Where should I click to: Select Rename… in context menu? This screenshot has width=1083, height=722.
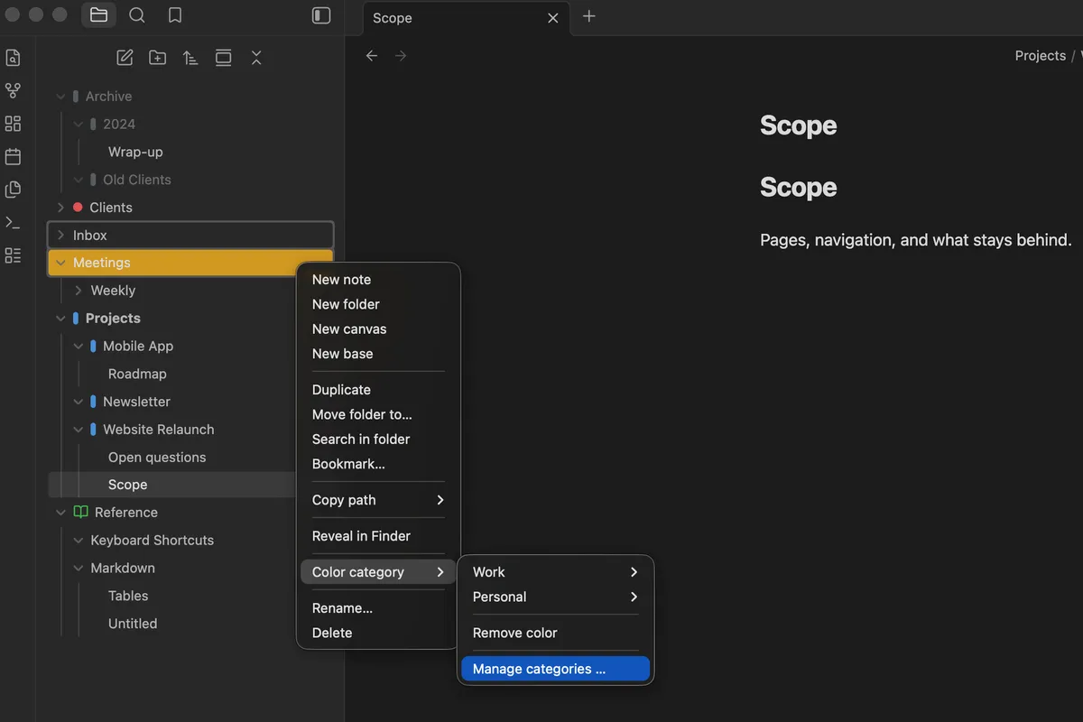[x=378, y=608]
